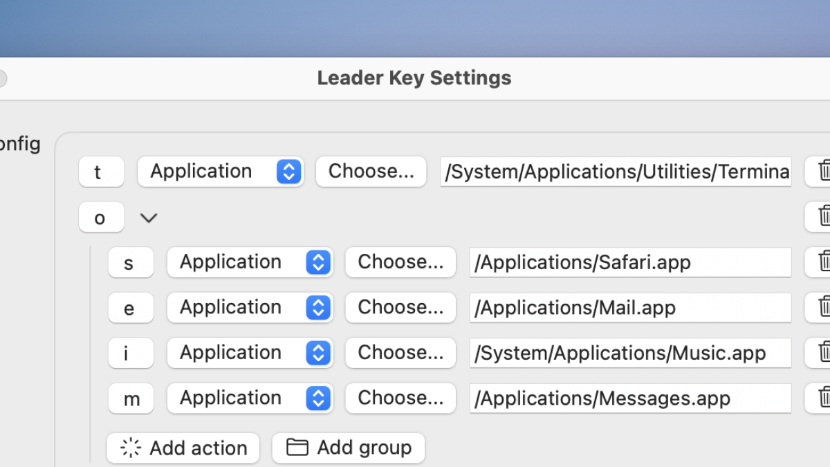Click the /Applications/Safari.app path field
Viewport: 830px width, 467px height.
point(629,262)
